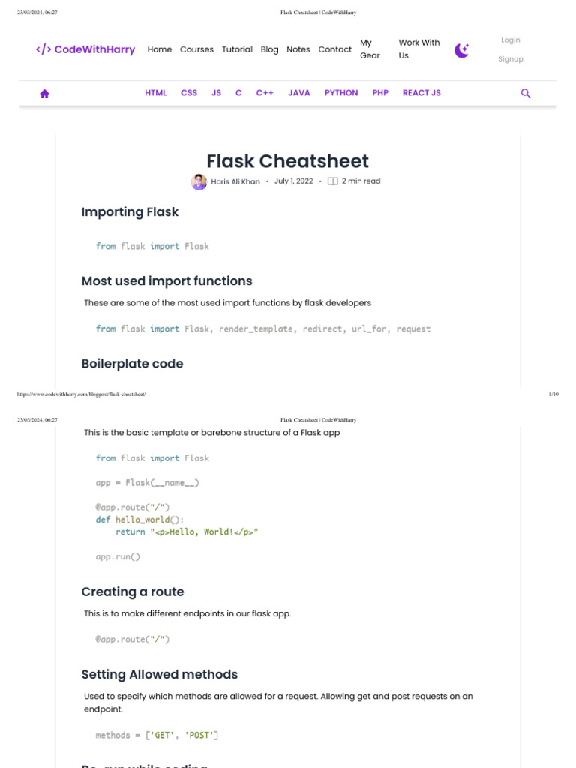Click the author name Haris Ali Khan
576x768 pixels.
(x=235, y=181)
